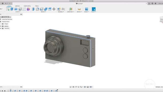Select the Combine bodies tool
The height and width of the screenshot is (92, 163).
coord(46,9)
